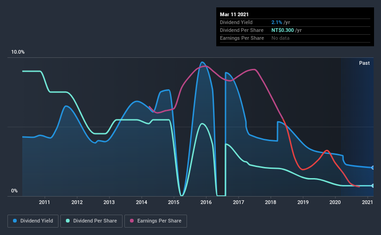Viewport: 381px width, 235px height.
Task: Click the 2.1% dividend yield value
Action: pos(277,22)
